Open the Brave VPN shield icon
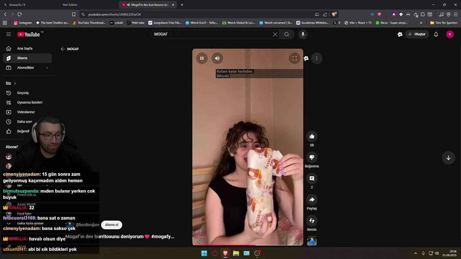This screenshot has height=259, width=461. [448, 14]
